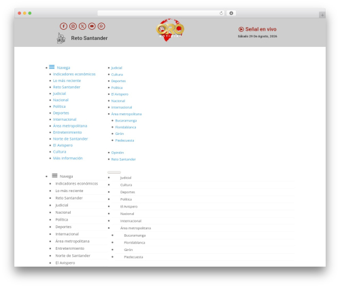Open the blue Reto Santander link below Lo más reciente
Screen dimensions: 340x287
(67, 87)
